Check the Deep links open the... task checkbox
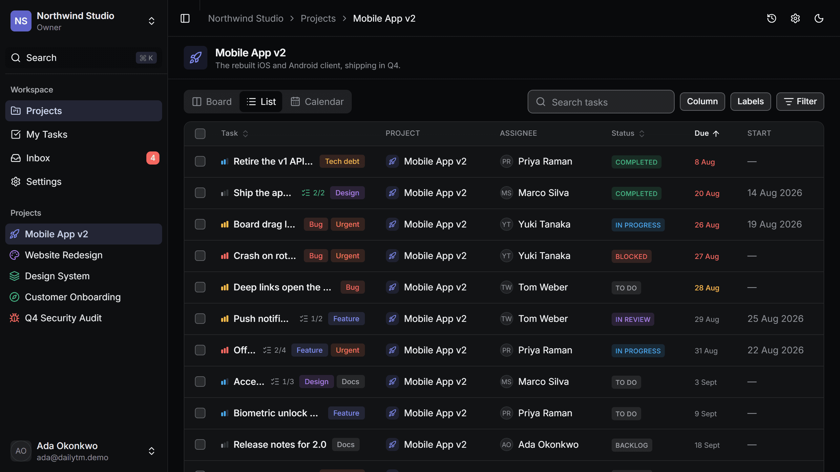Image resolution: width=840 pixels, height=472 pixels. tap(200, 287)
